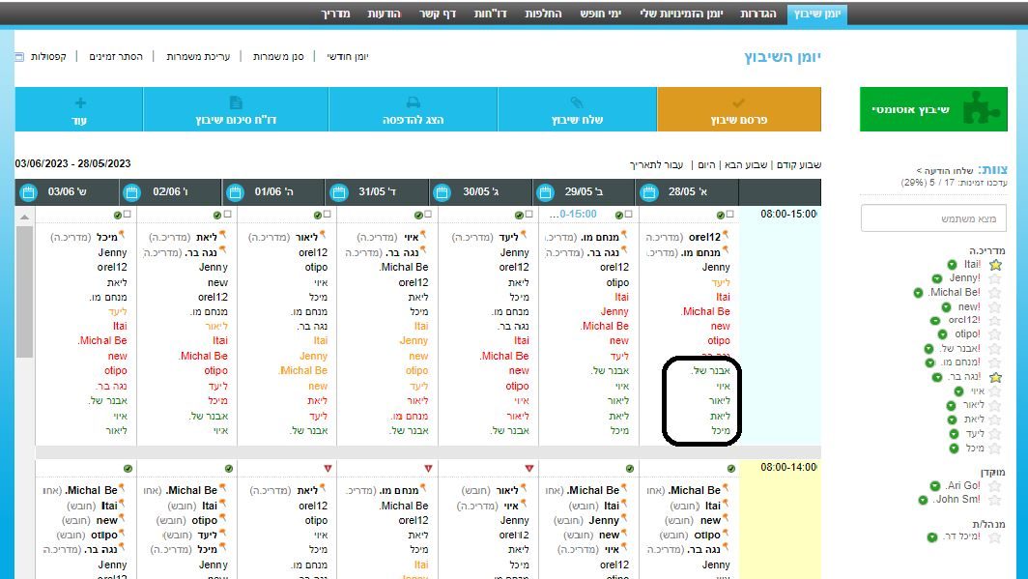The height and width of the screenshot is (579, 1028).
Task: Click the מצא משתמש search field
Action: [934, 220]
